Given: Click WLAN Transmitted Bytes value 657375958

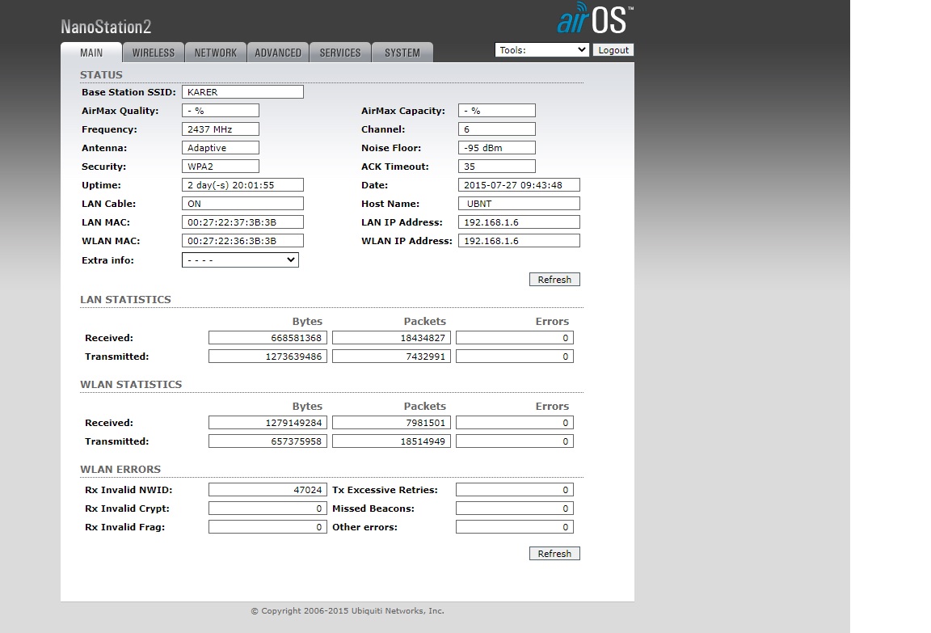Looking at the screenshot, I should [x=268, y=441].
